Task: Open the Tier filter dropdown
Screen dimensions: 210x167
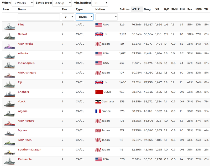Action: 68,17
